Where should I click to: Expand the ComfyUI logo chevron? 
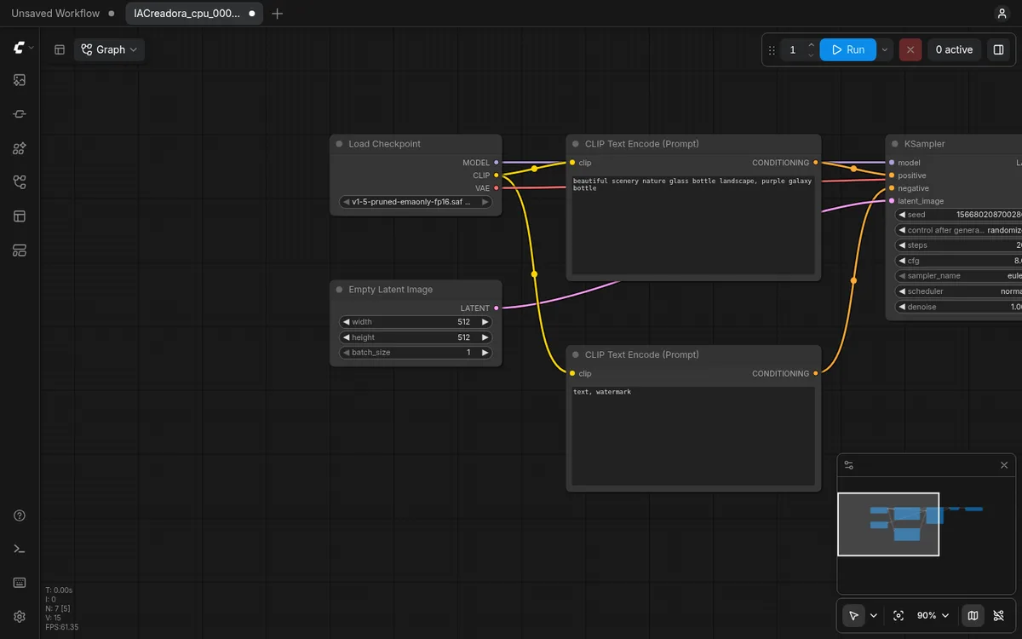click(x=32, y=49)
